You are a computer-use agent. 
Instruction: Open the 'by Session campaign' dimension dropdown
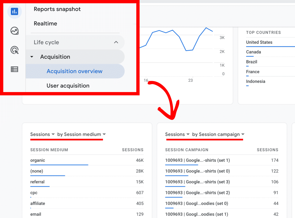(218, 134)
